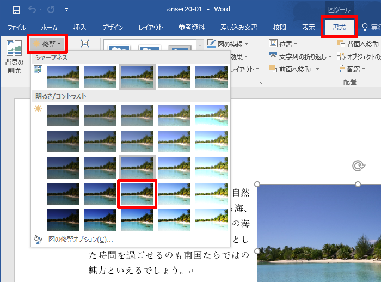The width and height of the screenshot is (381, 282).
Task: Select brightest thumbnail in third contrast row
Action: [211, 168]
